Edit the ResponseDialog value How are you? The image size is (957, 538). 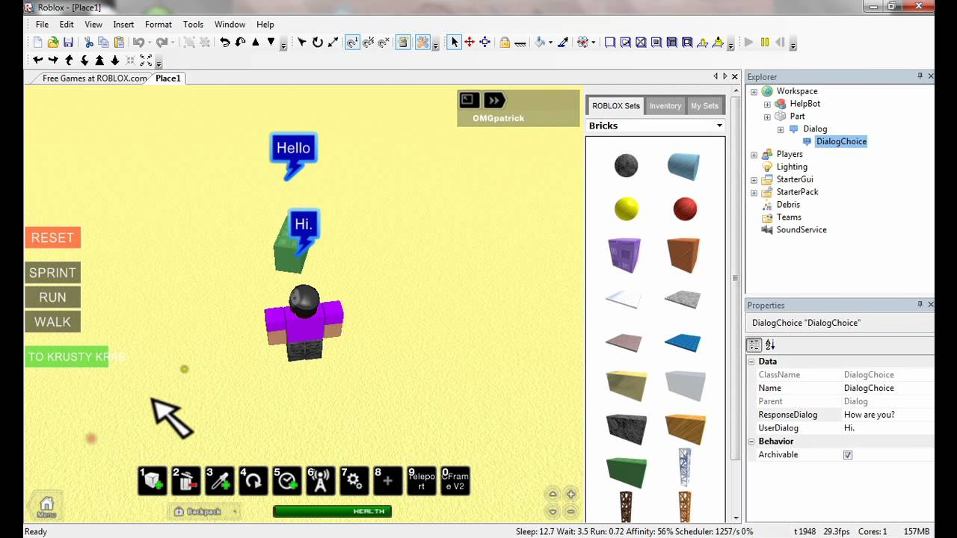(x=887, y=415)
